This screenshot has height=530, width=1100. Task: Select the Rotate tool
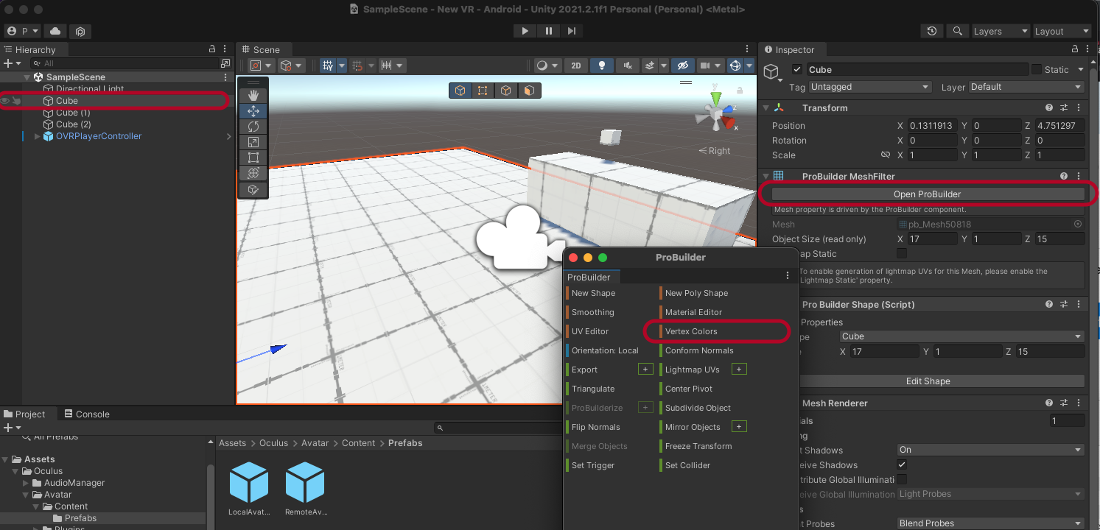click(253, 127)
